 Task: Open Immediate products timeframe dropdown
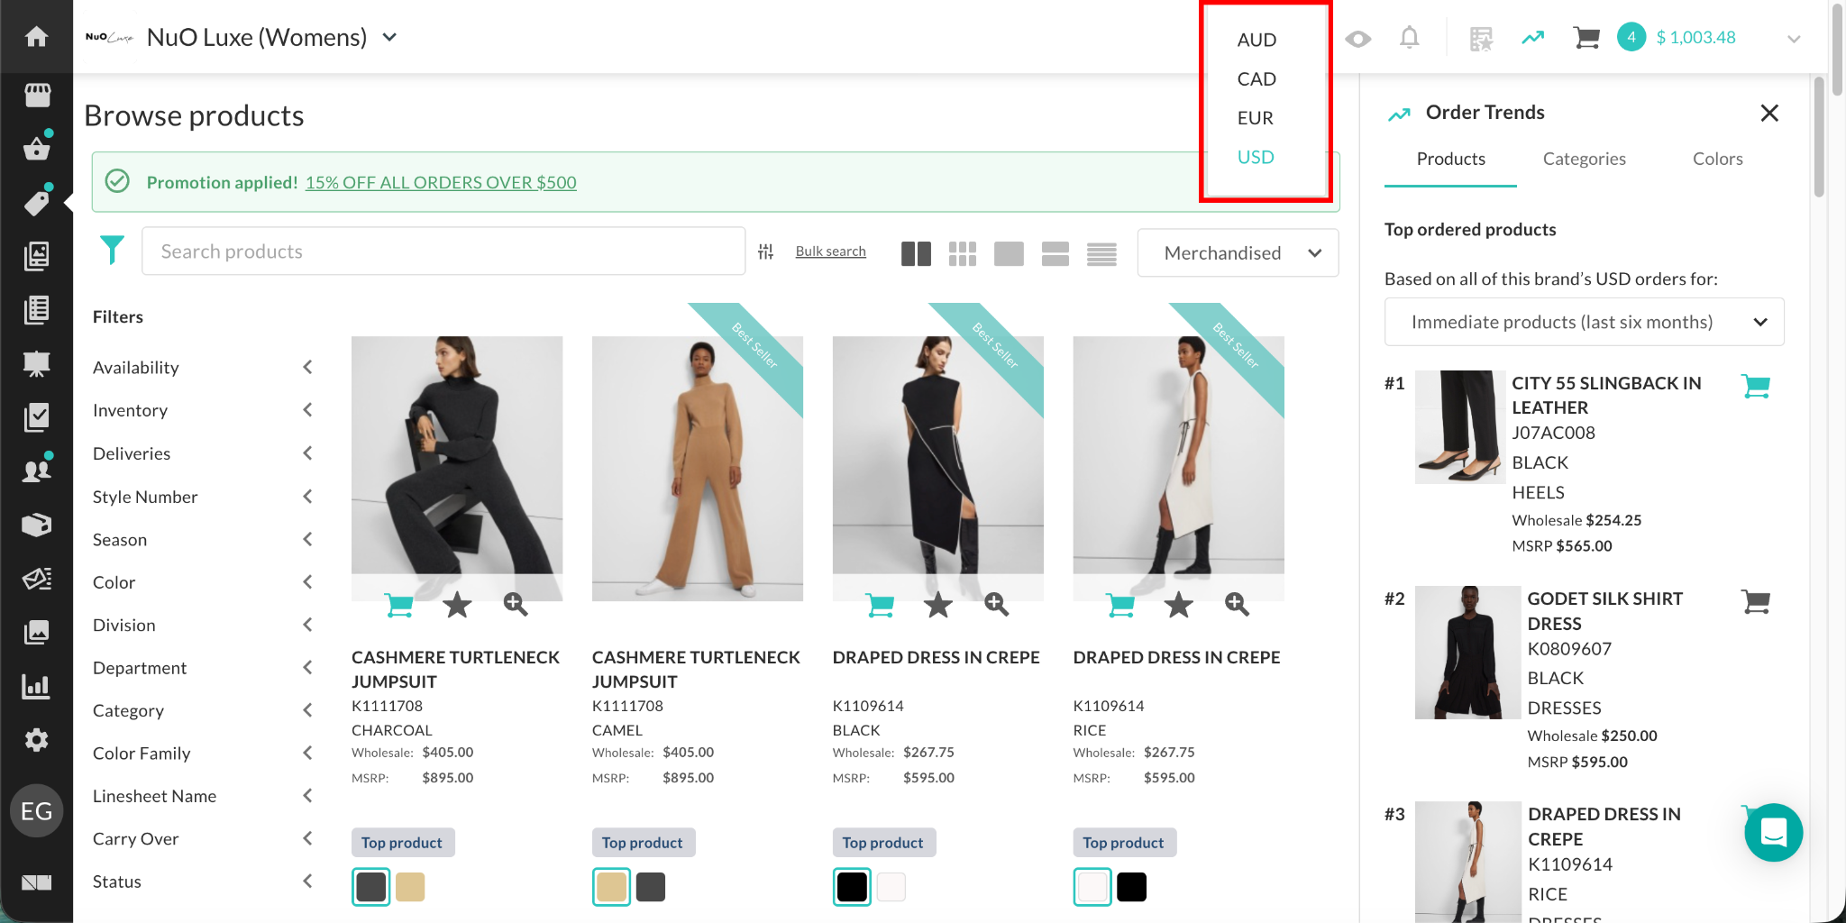click(1584, 322)
